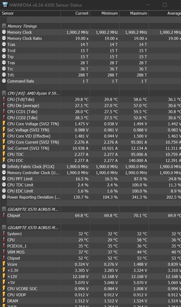Maximize the HWiNFO64 Sensor Status window
Viewport: 181px width, 307px height.
click(165, 5)
